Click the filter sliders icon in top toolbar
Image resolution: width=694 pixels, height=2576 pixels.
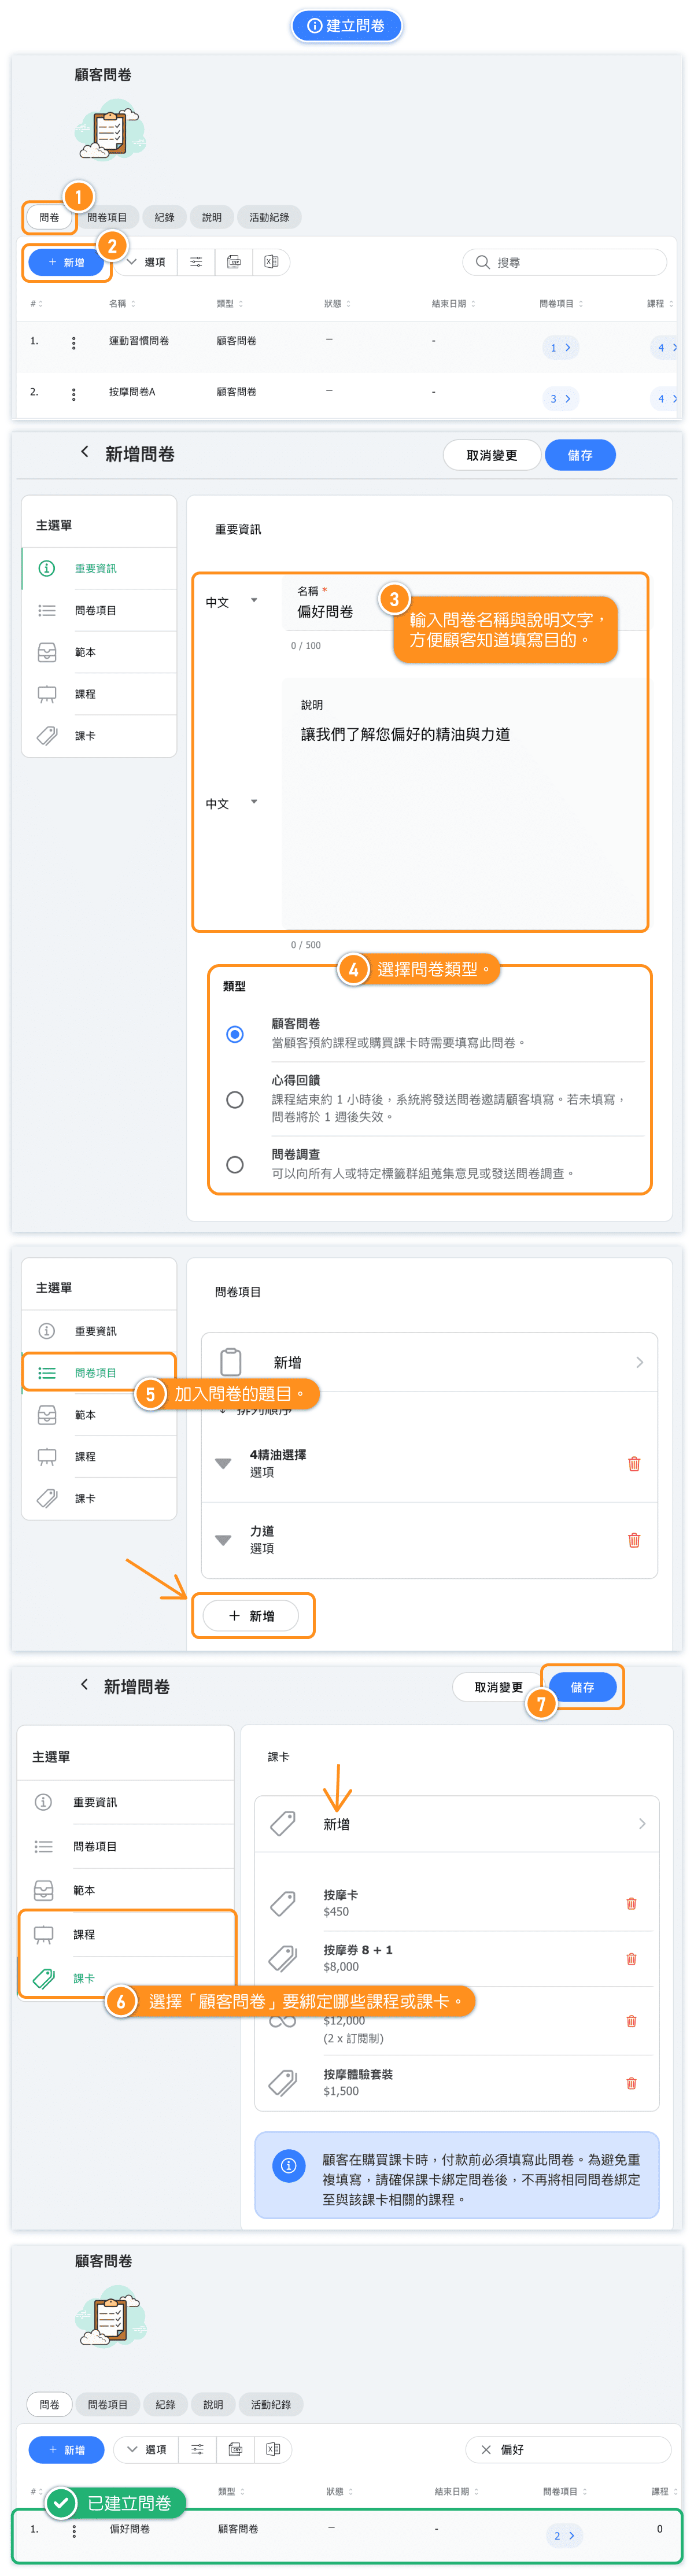(x=196, y=262)
